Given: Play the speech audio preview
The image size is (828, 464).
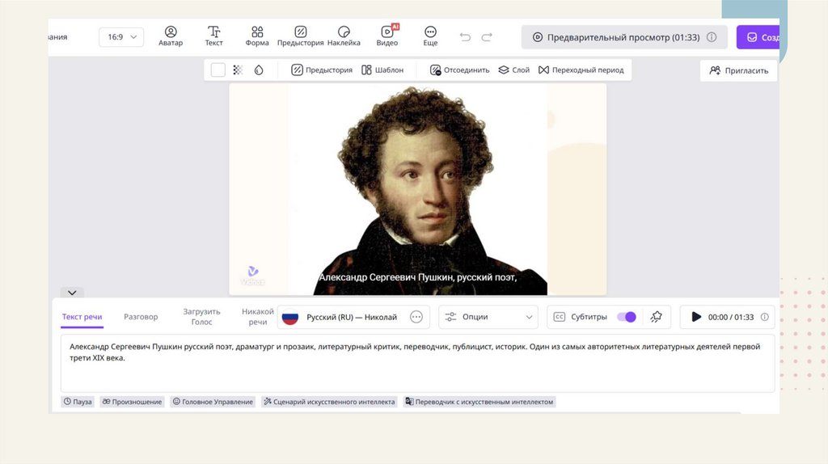Looking at the screenshot, I should [x=696, y=317].
